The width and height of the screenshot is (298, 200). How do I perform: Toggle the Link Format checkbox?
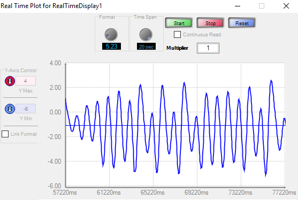tap(5, 134)
